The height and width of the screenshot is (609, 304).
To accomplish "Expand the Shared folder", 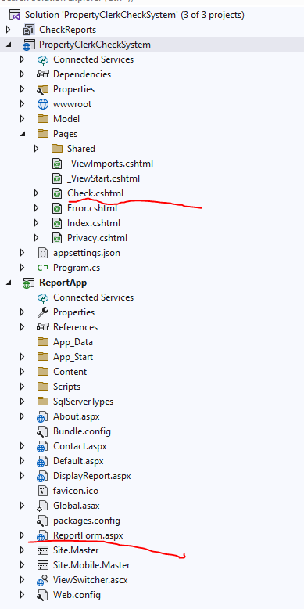I will tap(37, 149).
